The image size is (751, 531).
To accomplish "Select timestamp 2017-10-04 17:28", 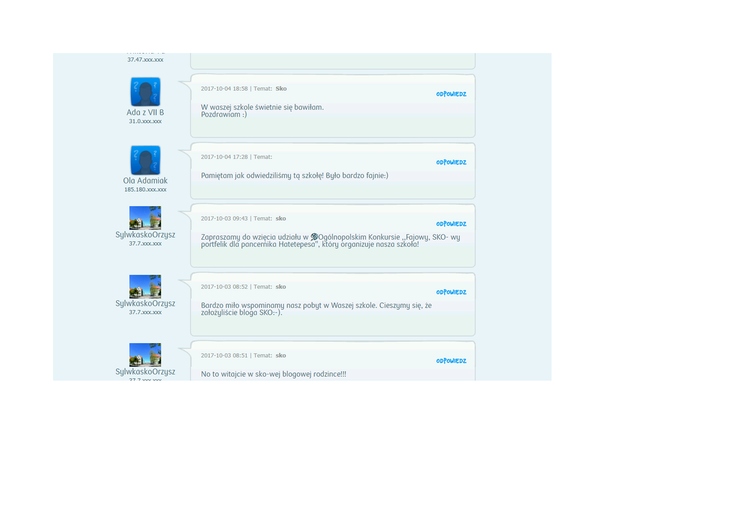I will tap(224, 157).
